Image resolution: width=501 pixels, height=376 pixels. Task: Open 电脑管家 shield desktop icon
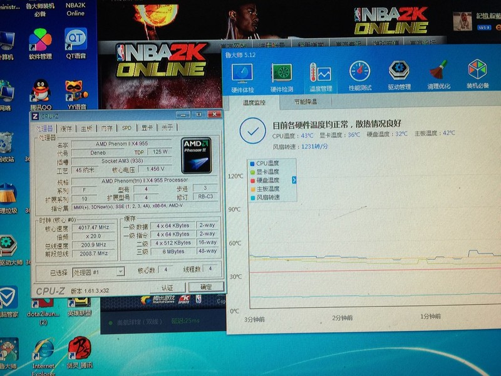point(9,302)
